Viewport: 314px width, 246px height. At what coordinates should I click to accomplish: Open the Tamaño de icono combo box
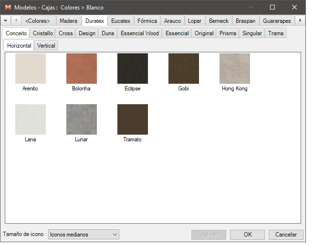[84, 235]
